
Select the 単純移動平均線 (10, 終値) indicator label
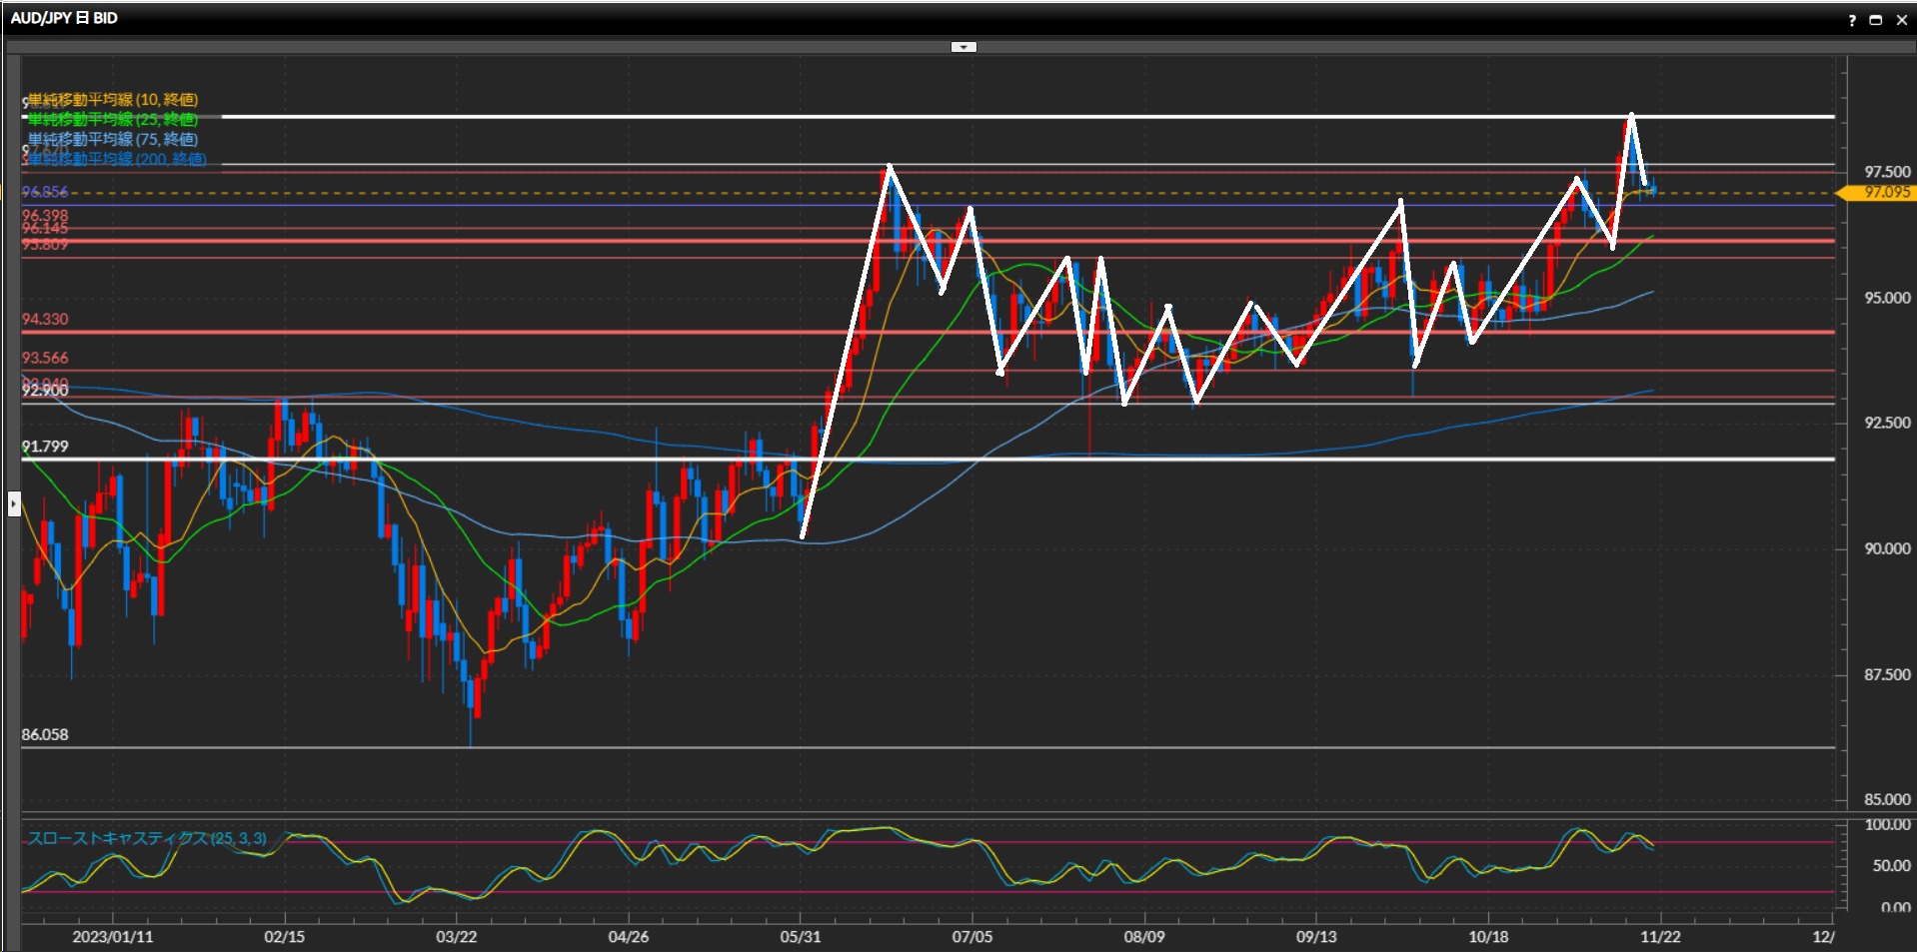pyautogui.click(x=113, y=100)
